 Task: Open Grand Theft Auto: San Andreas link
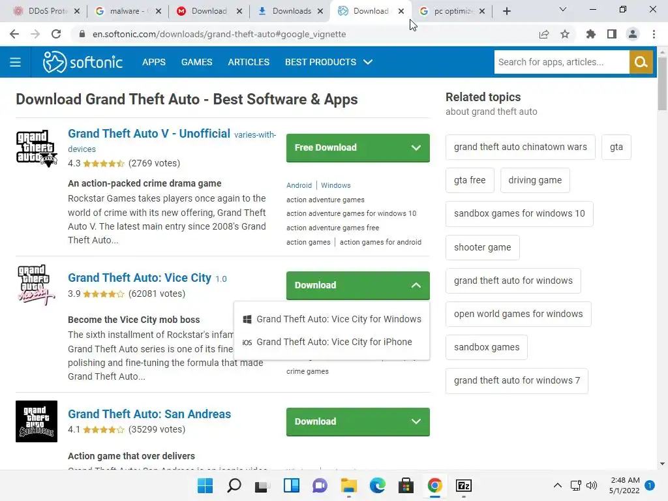pos(149,414)
